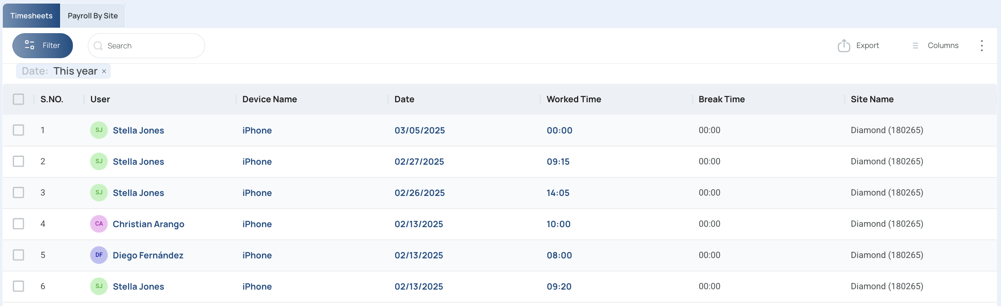Open Stella Jones on 02/26/2025 row
This screenshot has width=1001, height=306.
[x=138, y=193]
